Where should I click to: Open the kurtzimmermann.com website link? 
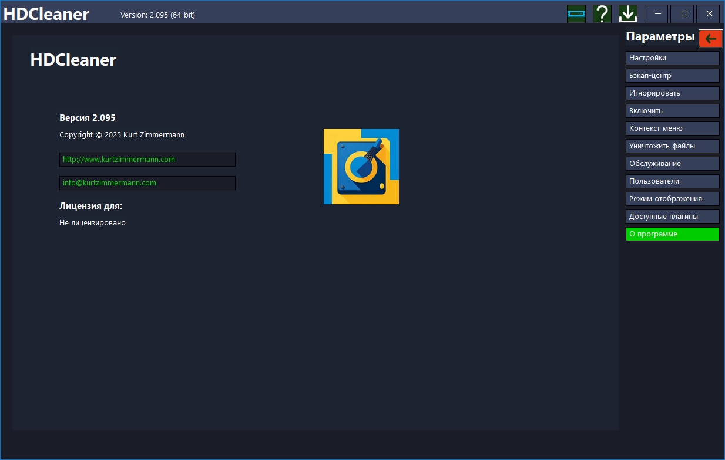(x=147, y=160)
